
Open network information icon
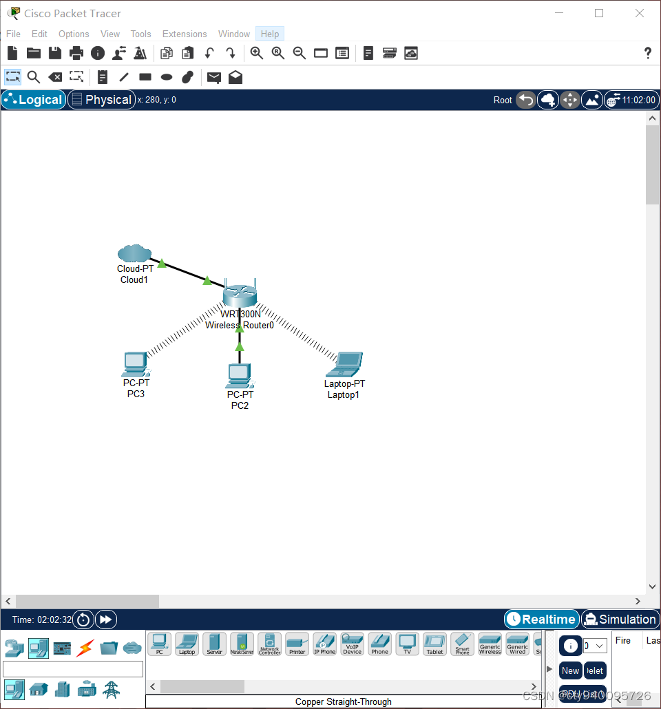click(x=98, y=54)
